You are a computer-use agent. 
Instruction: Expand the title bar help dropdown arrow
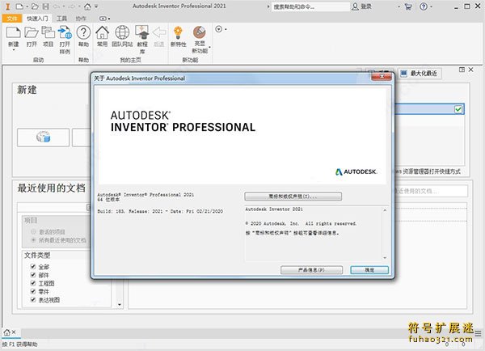(x=431, y=6)
